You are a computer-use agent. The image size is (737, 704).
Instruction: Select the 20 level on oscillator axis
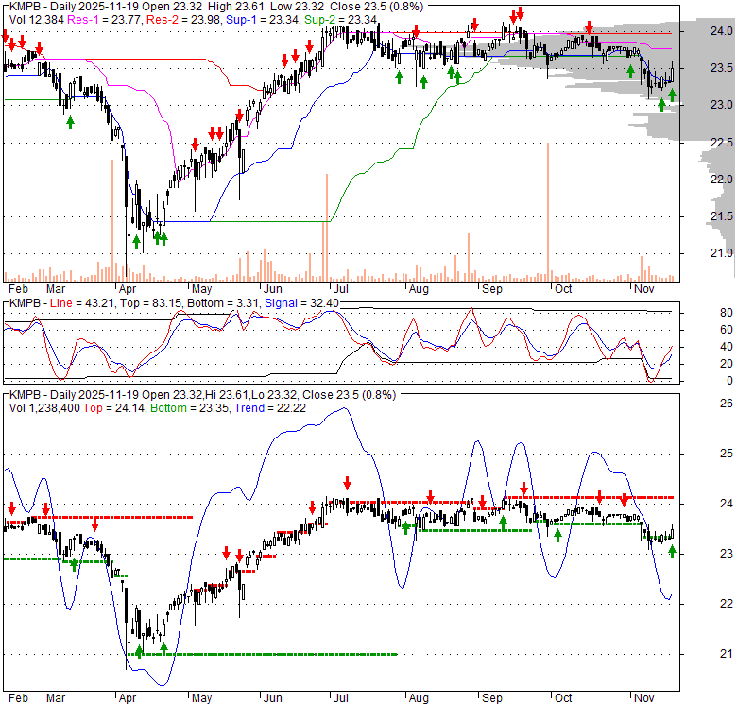[x=727, y=364]
